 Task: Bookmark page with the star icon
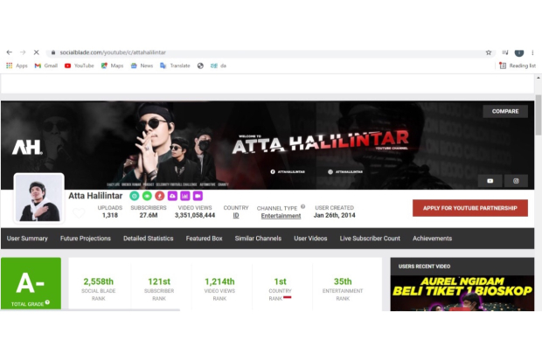coord(489,52)
